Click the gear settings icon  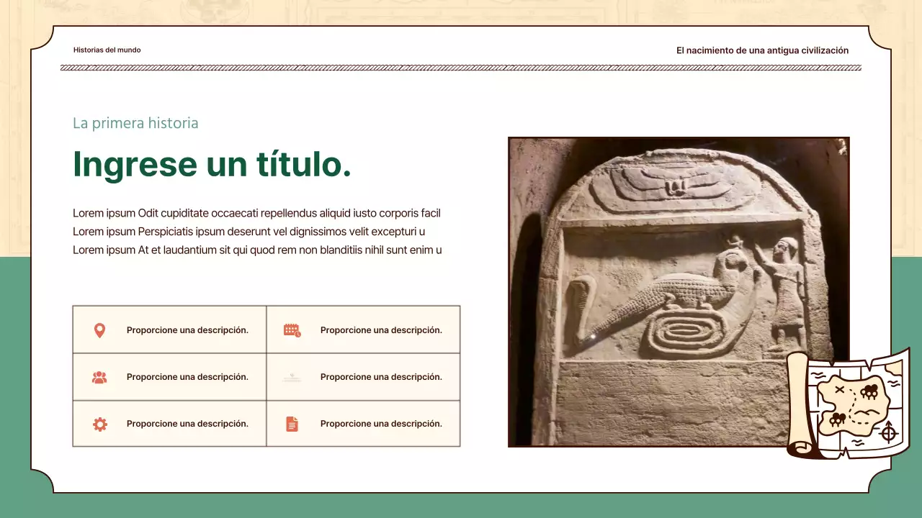tap(100, 424)
